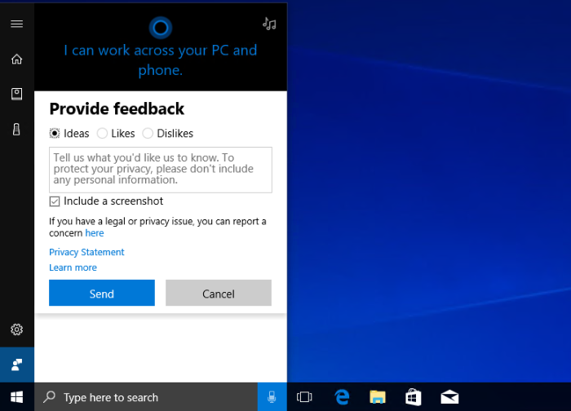Image resolution: width=571 pixels, height=411 pixels.
Task: Click the taskbar microphone button
Action: coord(272,397)
